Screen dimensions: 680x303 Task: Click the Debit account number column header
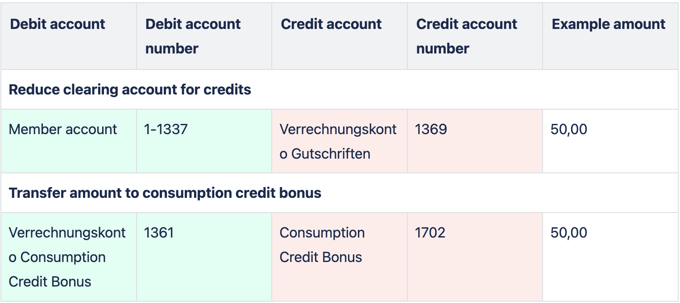(204, 36)
